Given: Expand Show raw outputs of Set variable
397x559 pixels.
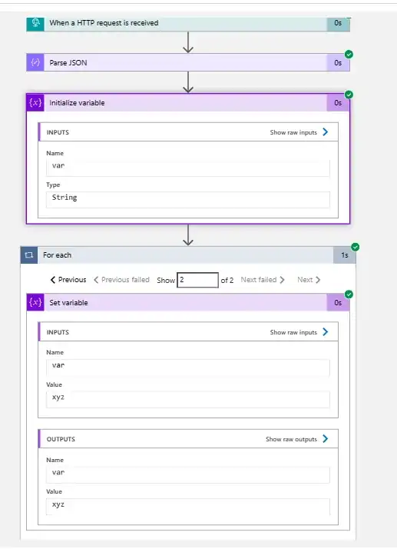Looking at the screenshot, I should [297, 439].
